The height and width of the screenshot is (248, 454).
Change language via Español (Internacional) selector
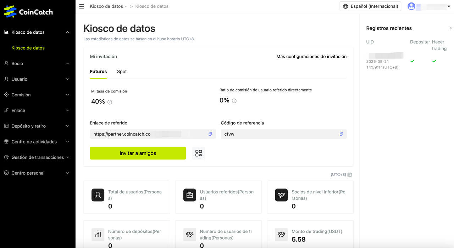[370, 6]
